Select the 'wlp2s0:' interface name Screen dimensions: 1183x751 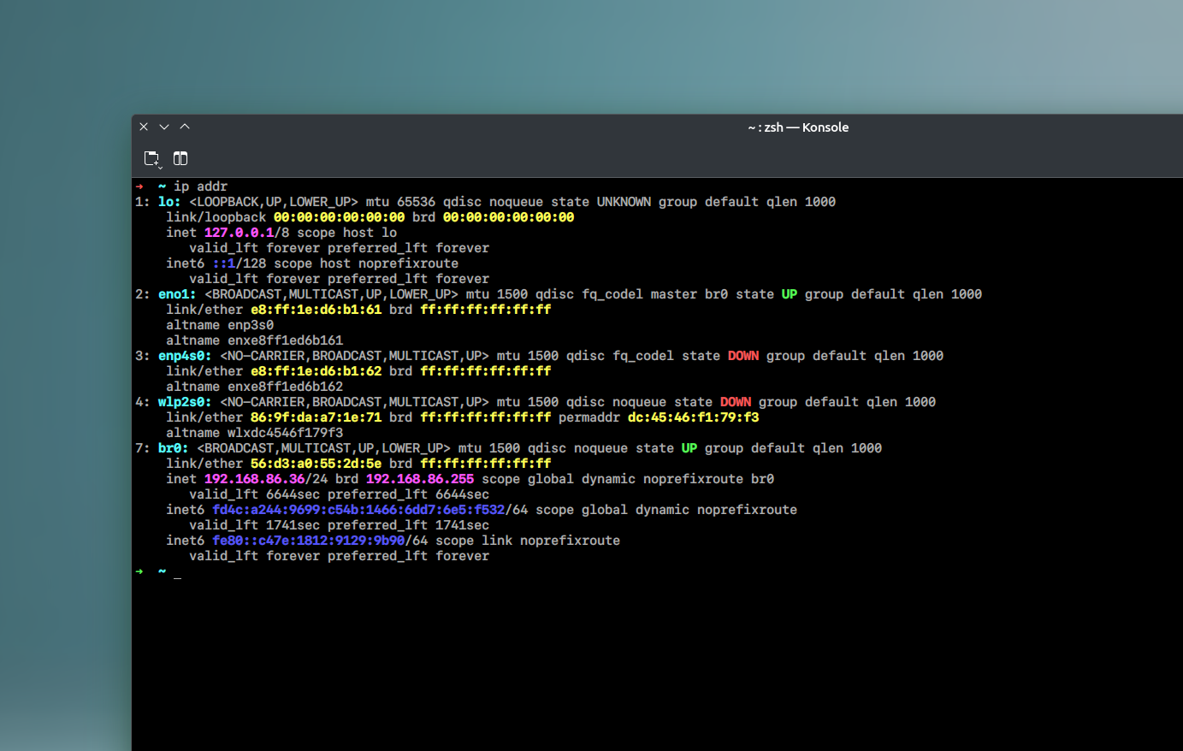[x=185, y=402]
